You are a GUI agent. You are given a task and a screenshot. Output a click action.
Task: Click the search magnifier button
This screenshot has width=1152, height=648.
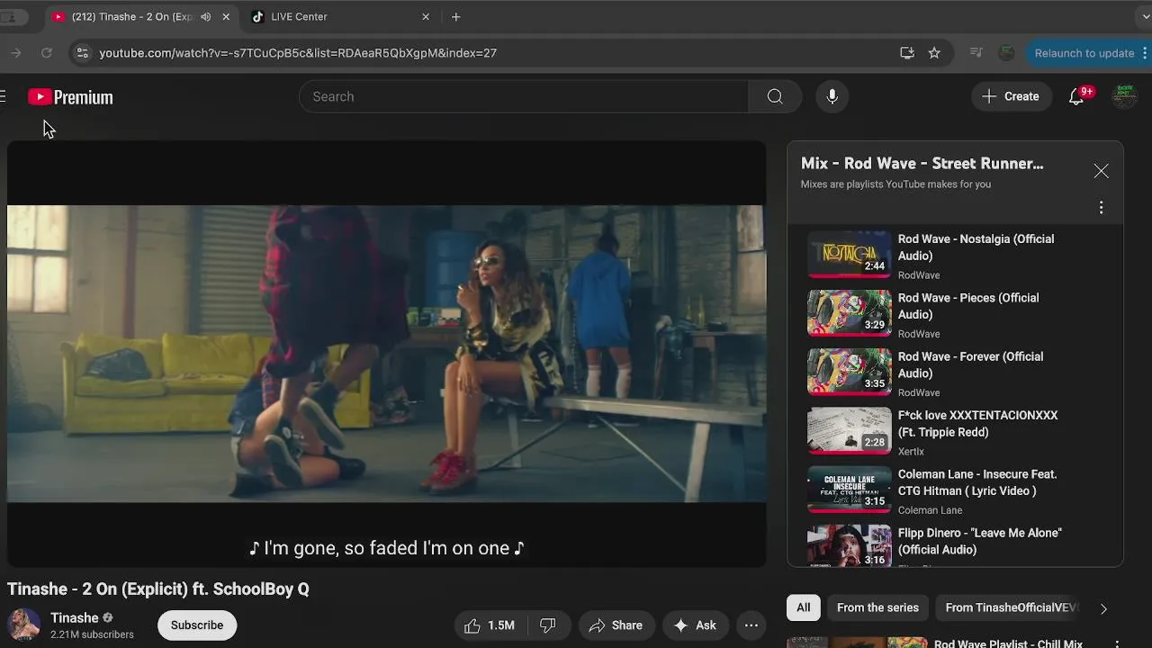coord(775,96)
